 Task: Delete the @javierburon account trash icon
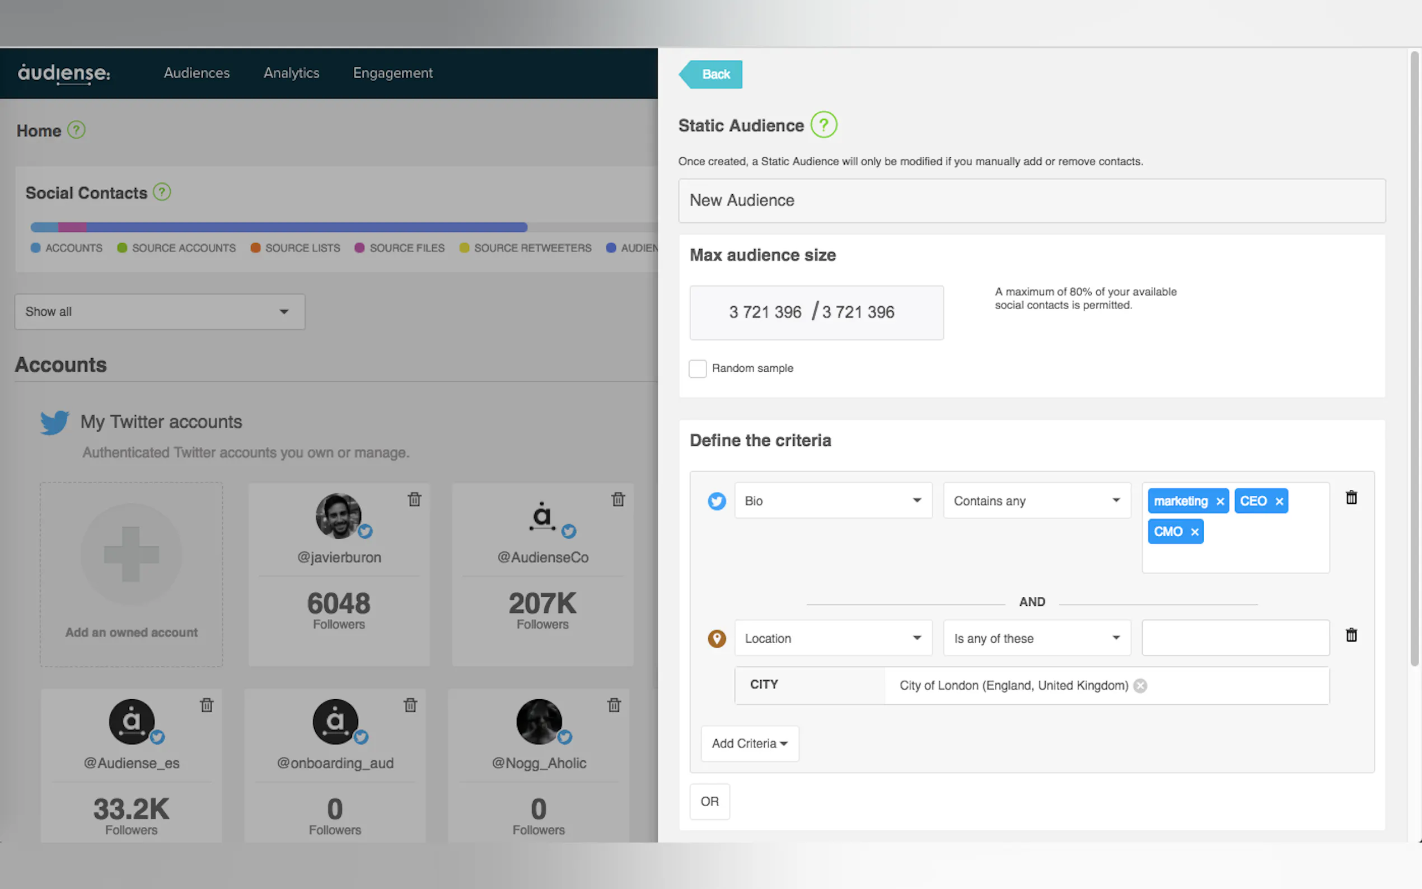click(x=414, y=499)
